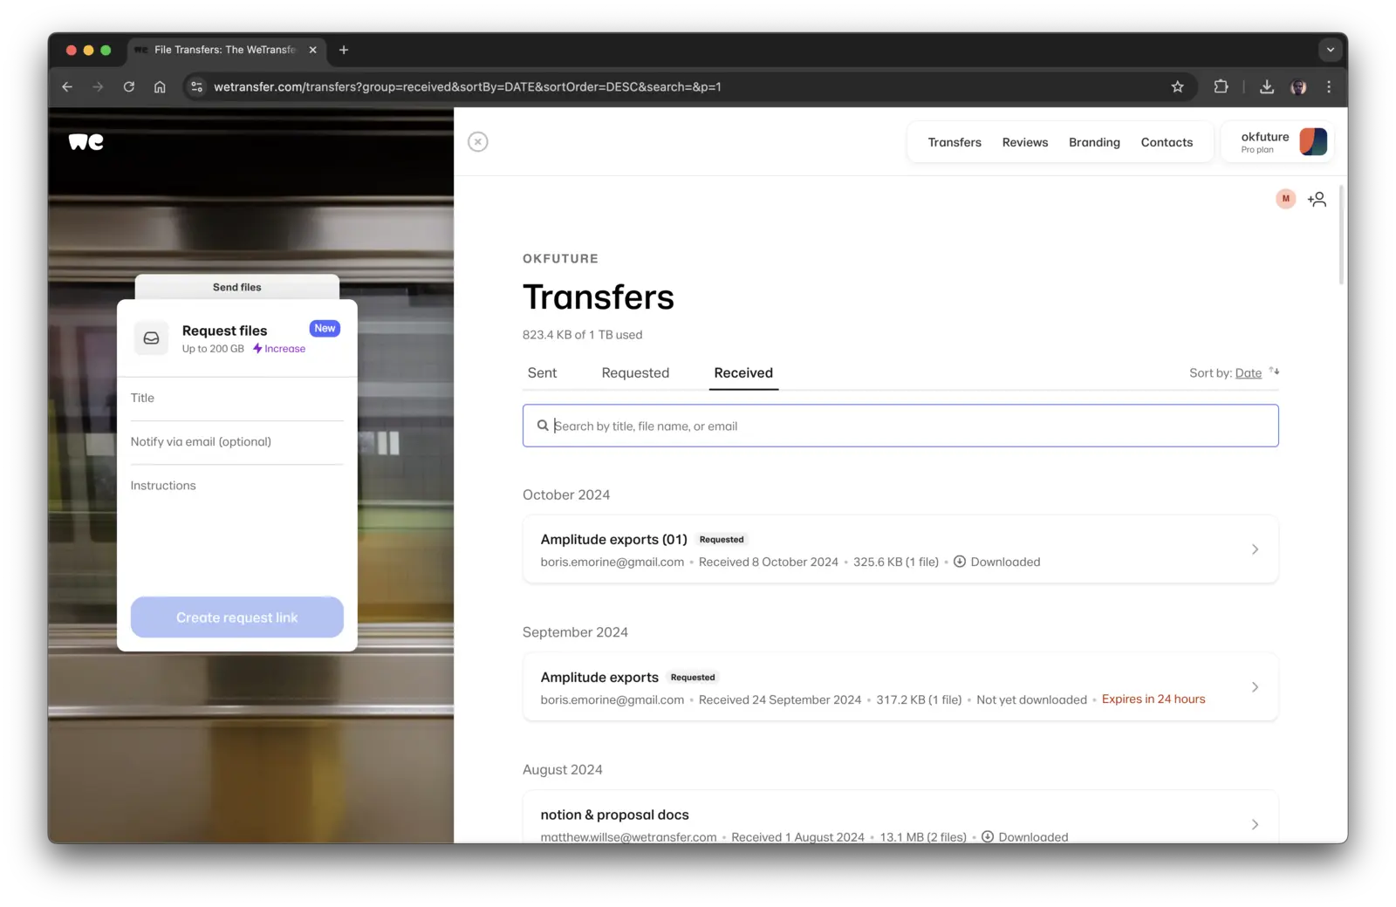Bookmark this page with the star
Image resolution: width=1396 pixels, height=907 pixels.
point(1177,87)
